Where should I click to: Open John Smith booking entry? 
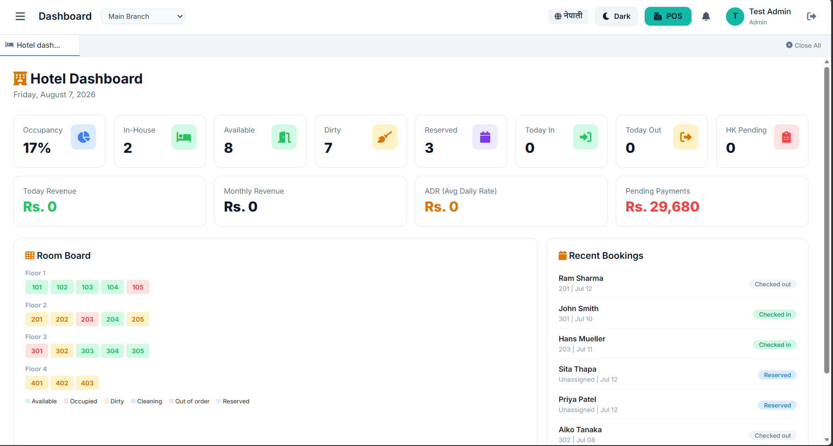677,313
